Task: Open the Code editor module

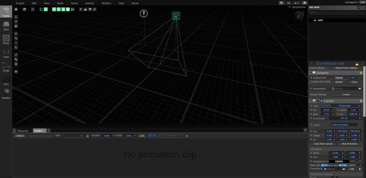Action: click(x=6, y=53)
